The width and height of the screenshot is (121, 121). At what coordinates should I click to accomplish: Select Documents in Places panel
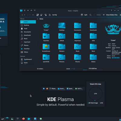pyautogui.click(x=28, y=32)
